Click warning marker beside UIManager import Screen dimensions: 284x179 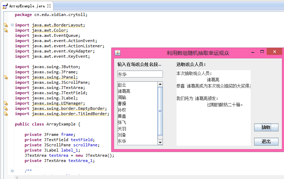[x=6, y=103]
